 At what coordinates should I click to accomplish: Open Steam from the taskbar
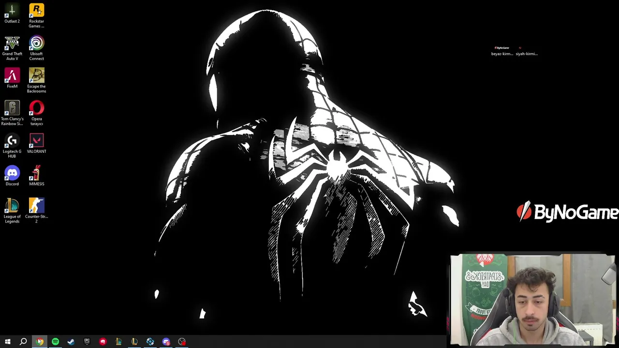[71, 342]
